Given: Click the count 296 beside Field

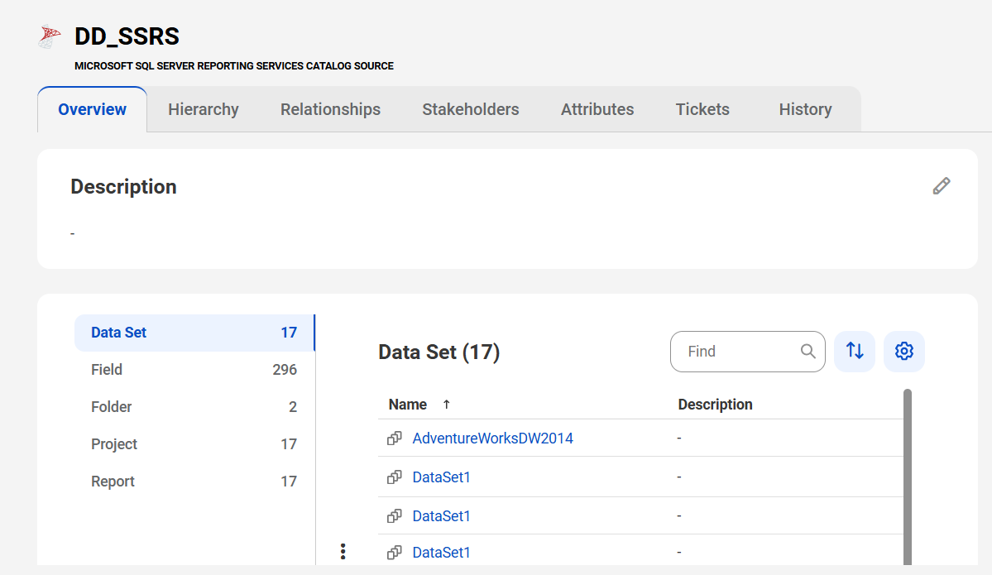Looking at the screenshot, I should [285, 370].
